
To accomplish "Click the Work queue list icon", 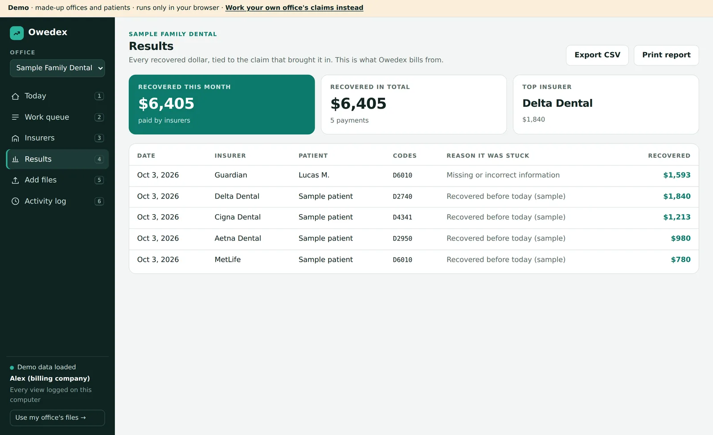I will tap(15, 117).
